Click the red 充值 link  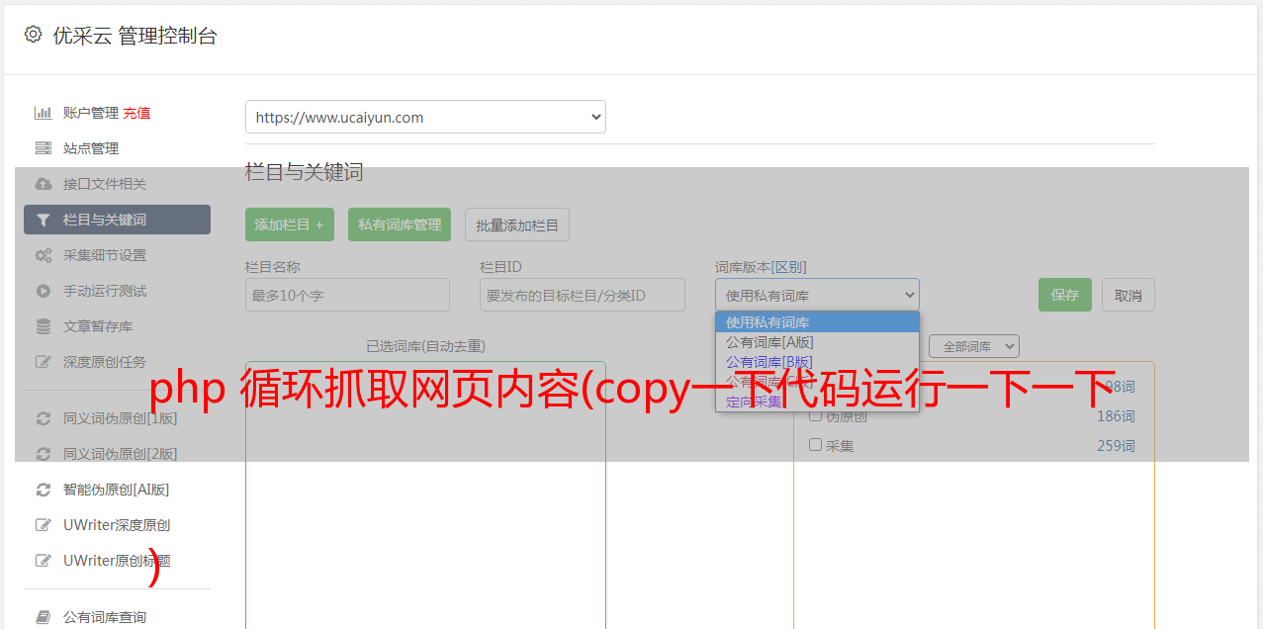[136, 113]
